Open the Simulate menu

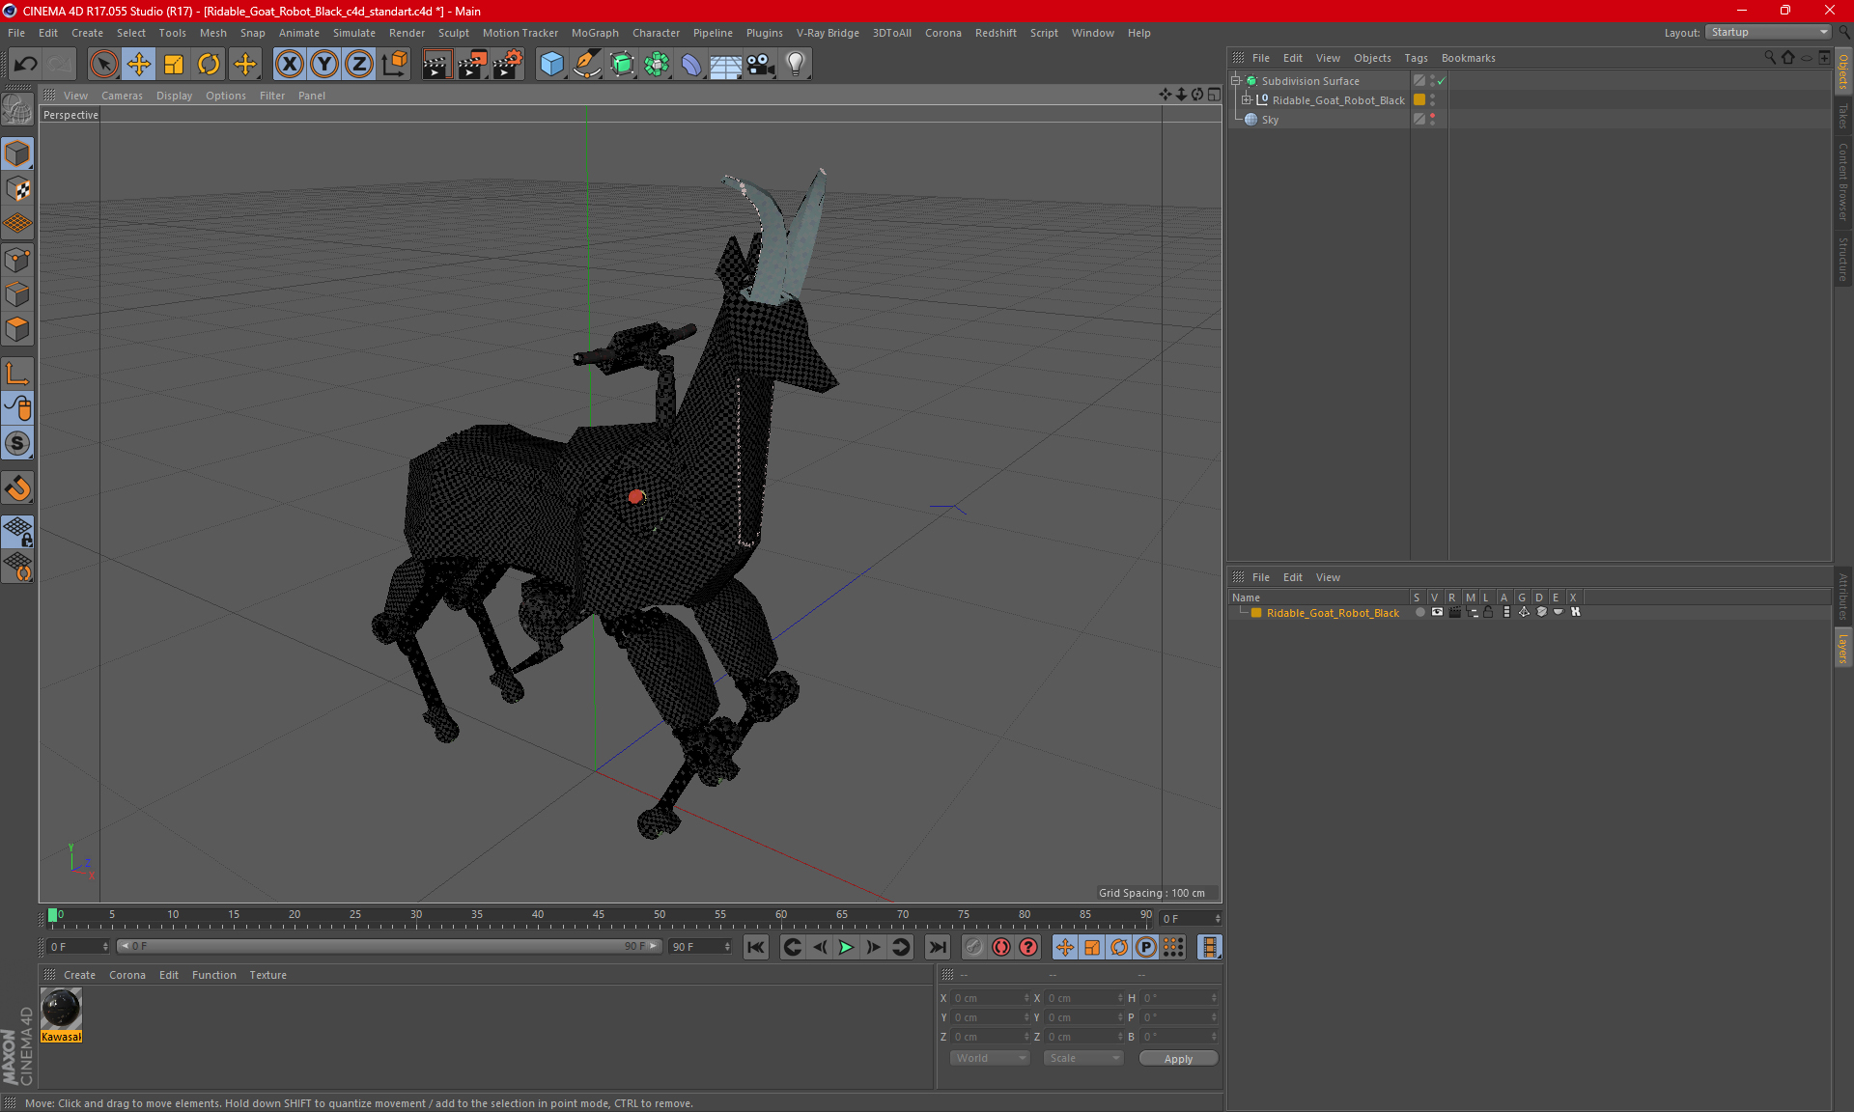coord(354,33)
